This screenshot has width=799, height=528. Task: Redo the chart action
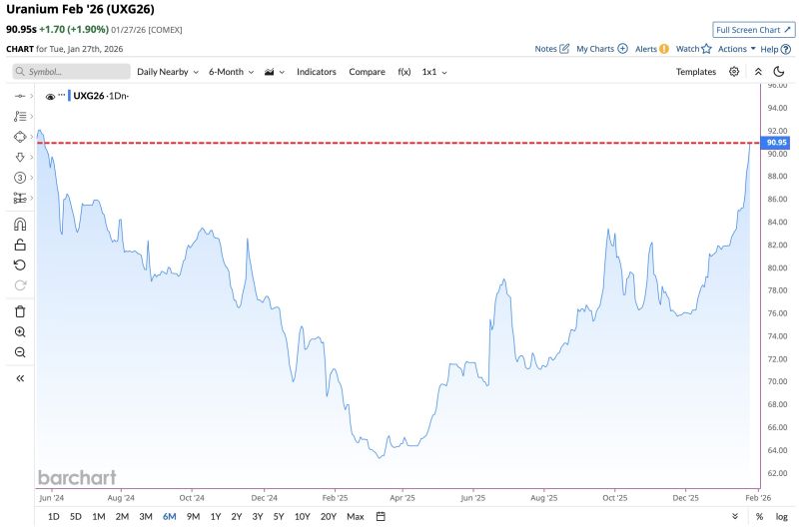pos(20,285)
